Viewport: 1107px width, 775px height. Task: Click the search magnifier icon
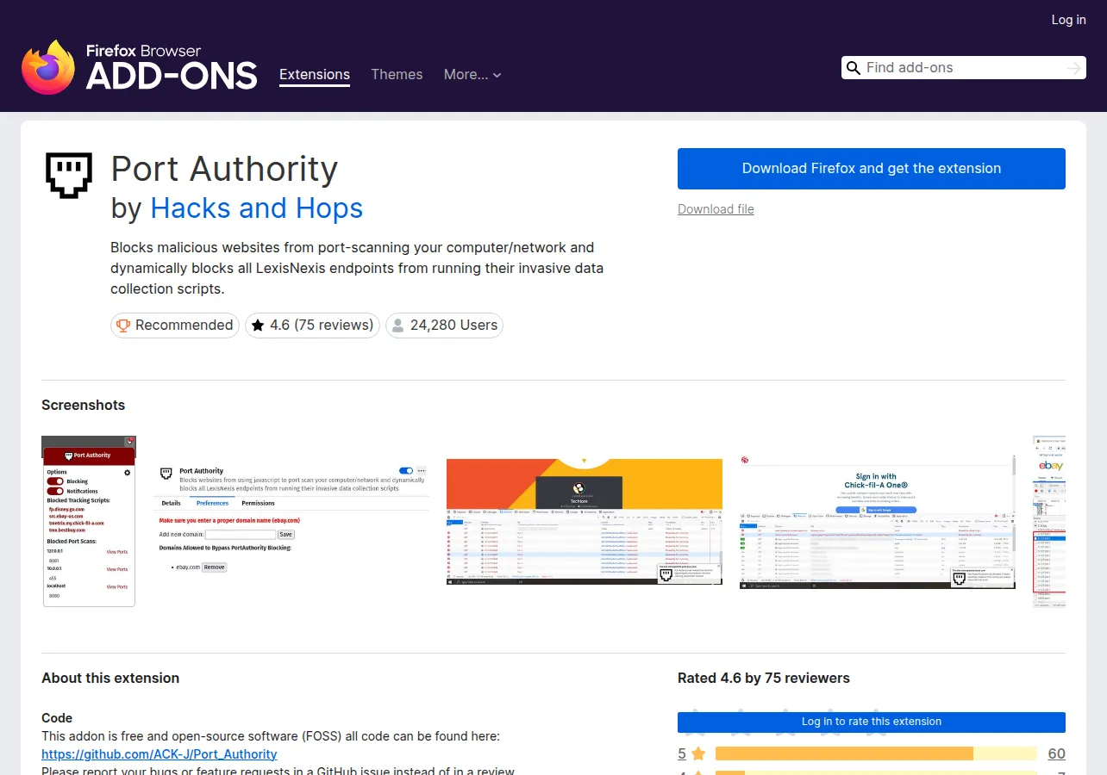[x=854, y=68]
